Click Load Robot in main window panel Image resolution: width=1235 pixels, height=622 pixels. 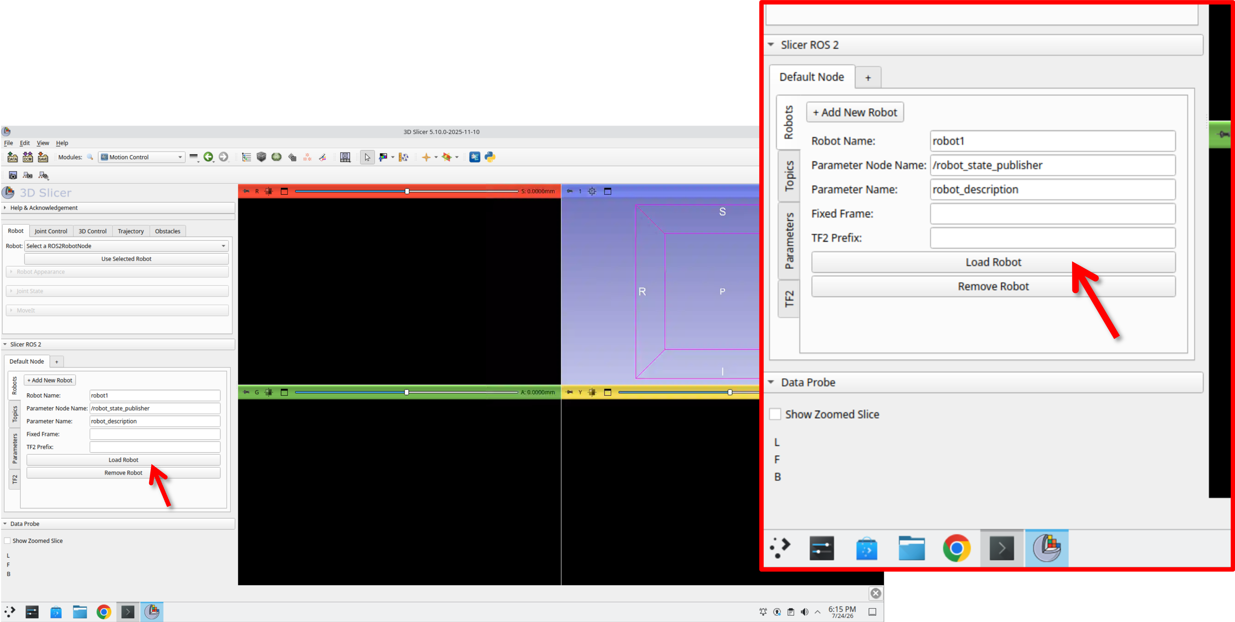123,460
